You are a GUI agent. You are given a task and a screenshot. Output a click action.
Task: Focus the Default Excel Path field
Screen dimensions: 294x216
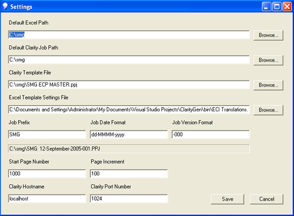[129, 35]
